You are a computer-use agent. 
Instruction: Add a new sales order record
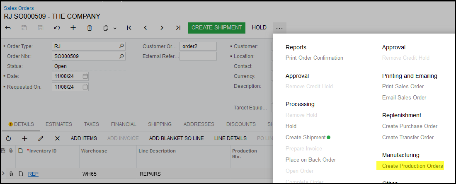tap(73, 28)
